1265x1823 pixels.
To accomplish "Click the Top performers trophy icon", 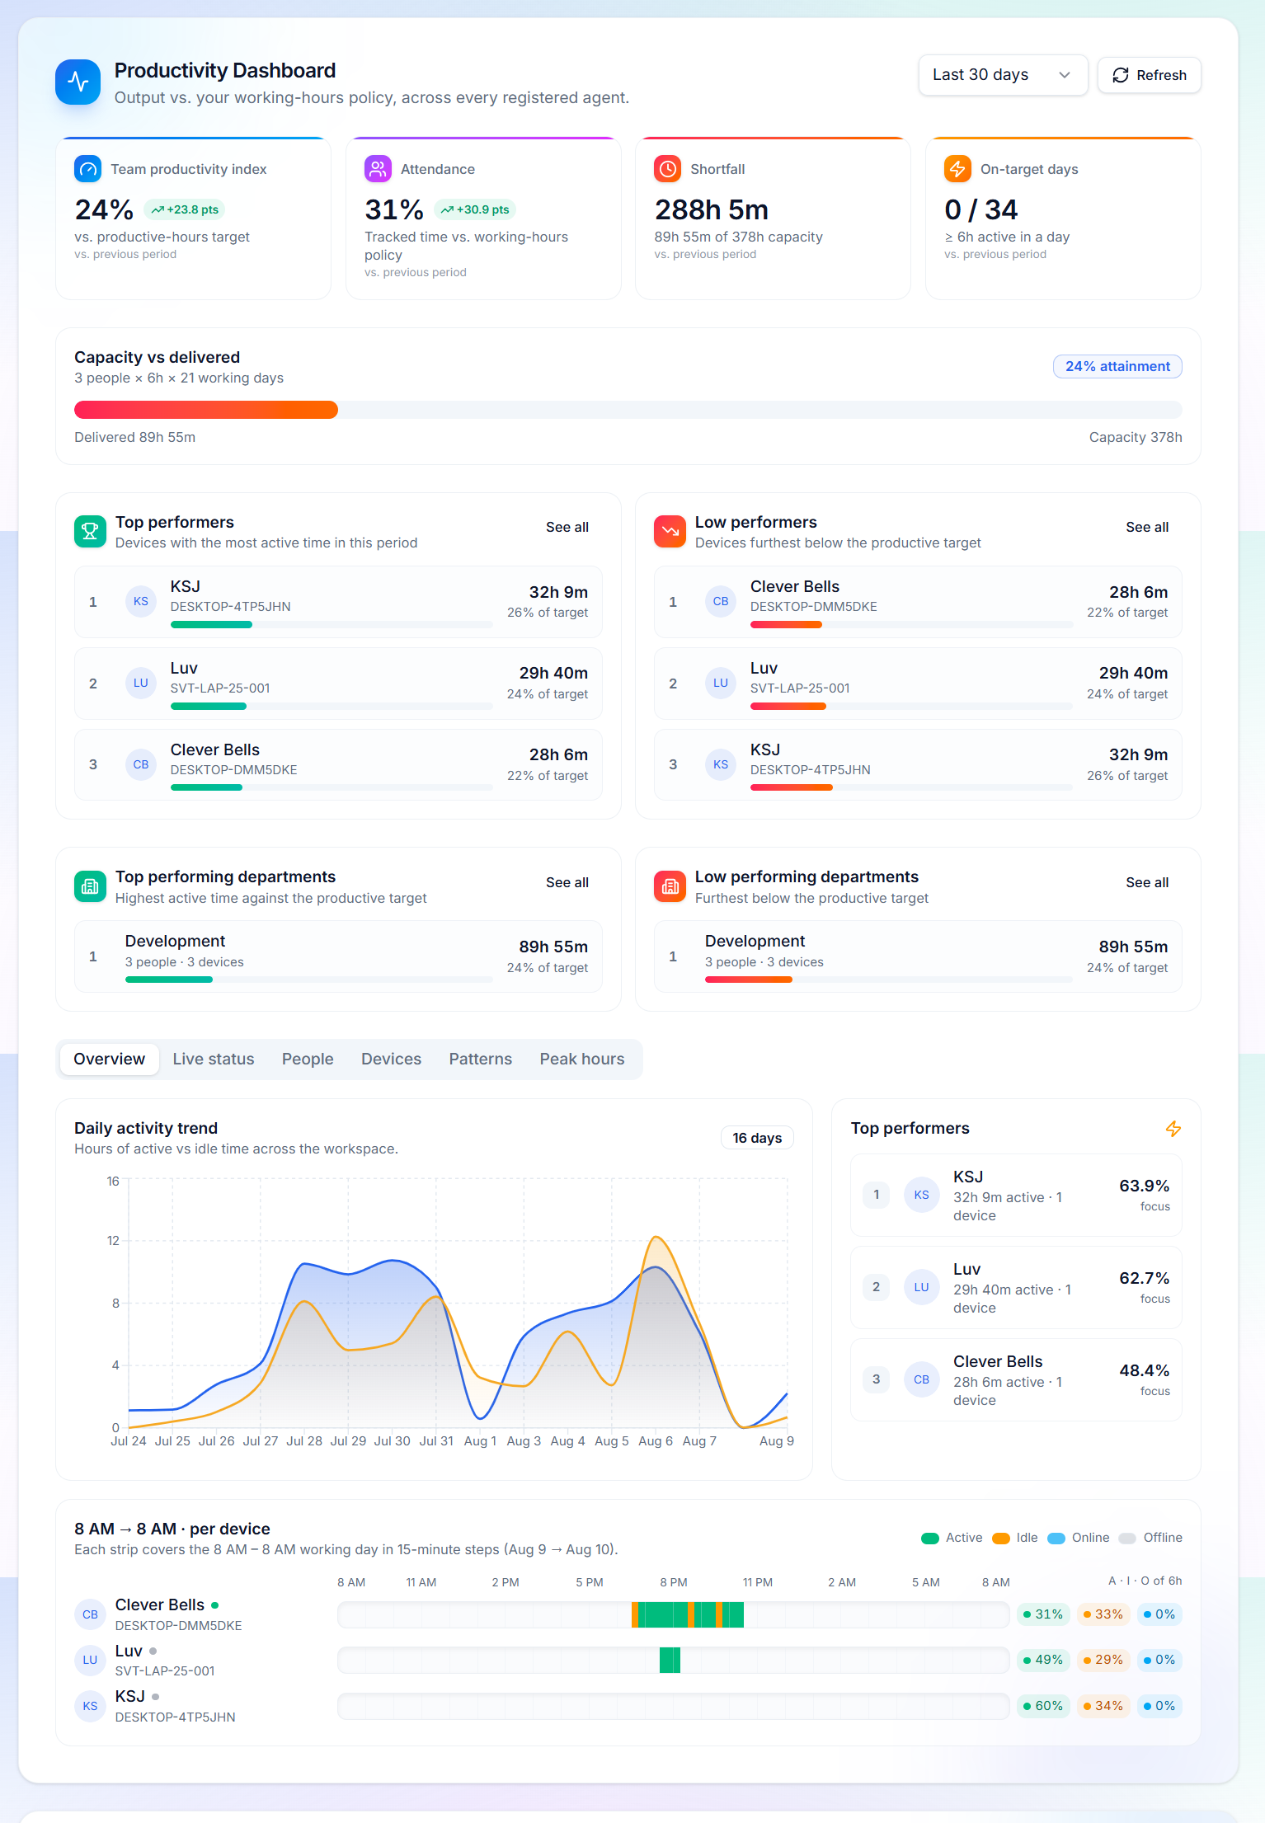I will pos(90,532).
